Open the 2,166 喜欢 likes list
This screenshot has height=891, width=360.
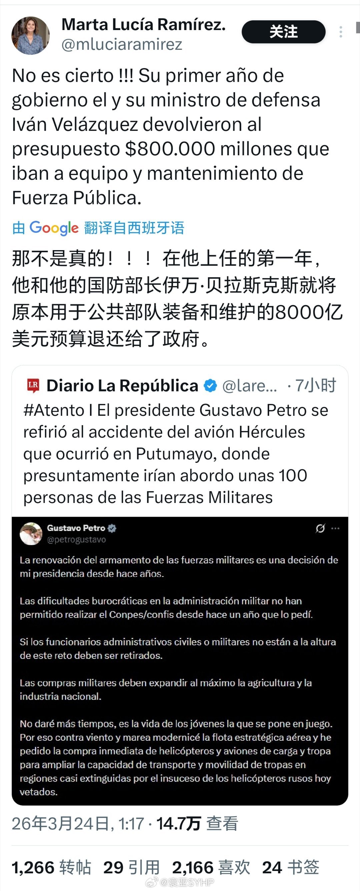tap(211, 868)
